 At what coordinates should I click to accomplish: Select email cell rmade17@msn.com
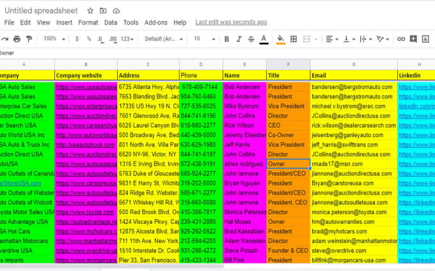point(354,164)
